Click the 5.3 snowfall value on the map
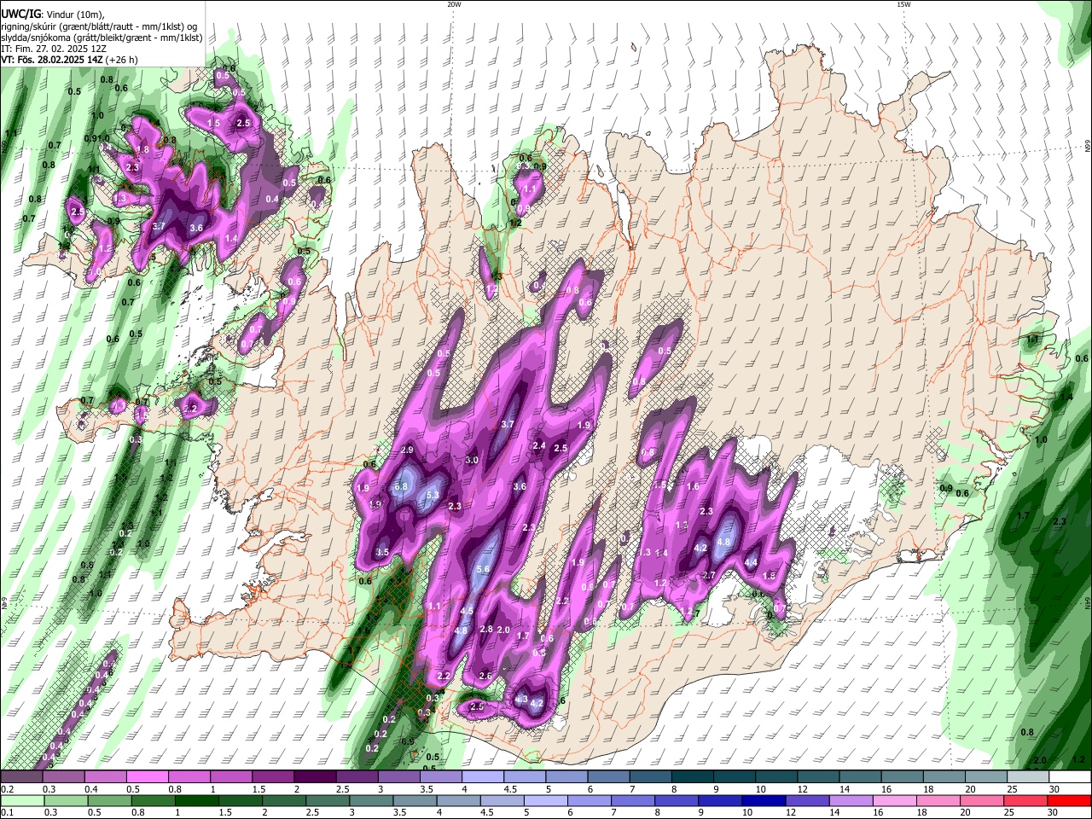The image size is (1092, 819). click(x=432, y=495)
